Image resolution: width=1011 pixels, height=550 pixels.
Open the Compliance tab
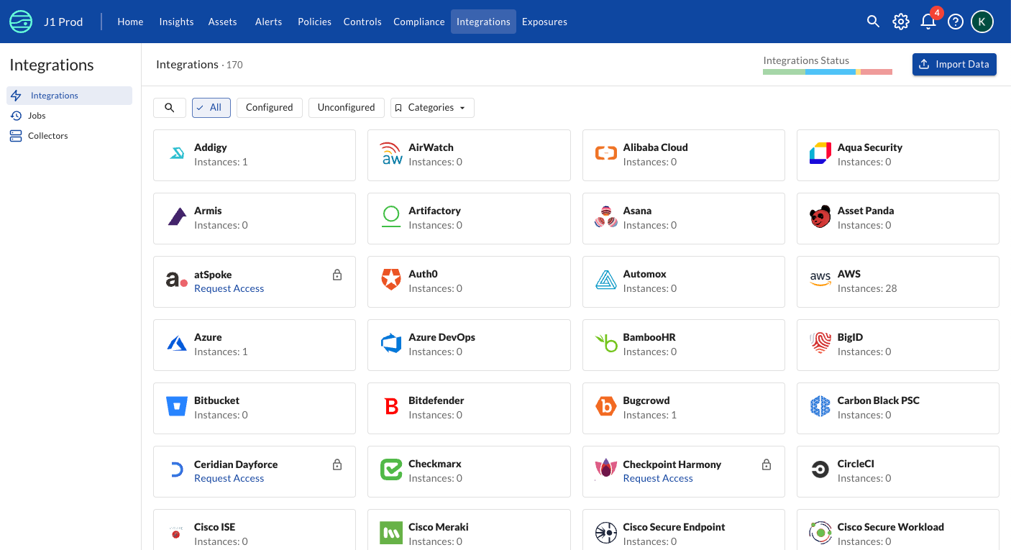pos(419,22)
